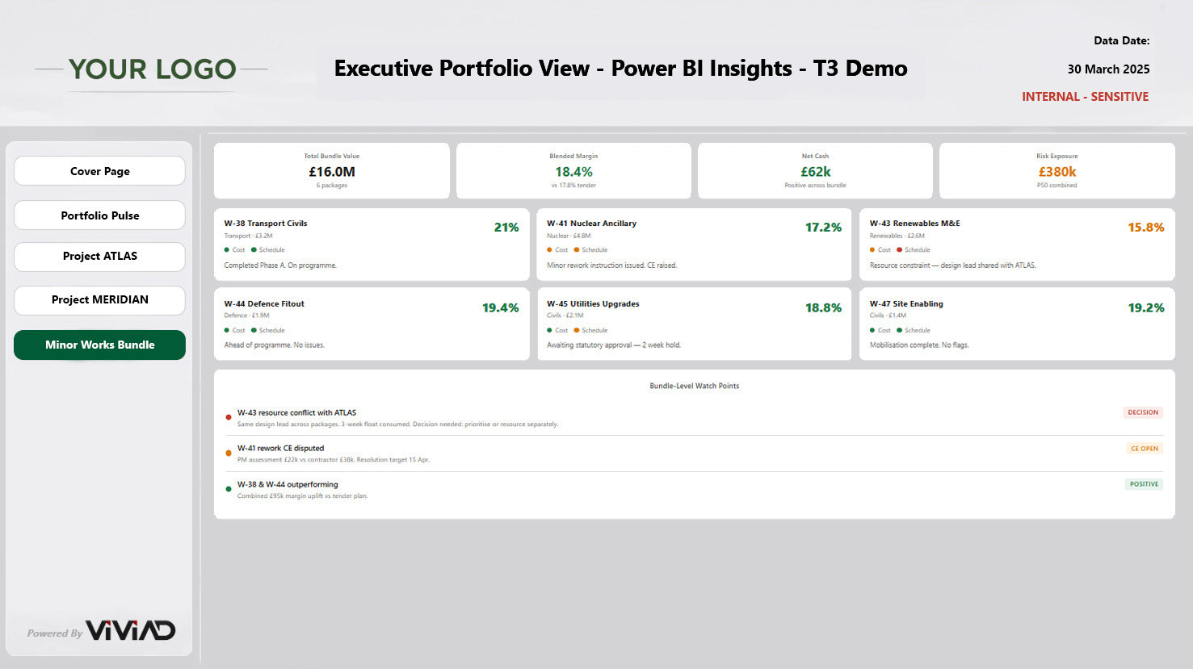This screenshot has height=669, width=1193.
Task: Select the Risk Exposure £380k card
Action: [x=1056, y=171]
